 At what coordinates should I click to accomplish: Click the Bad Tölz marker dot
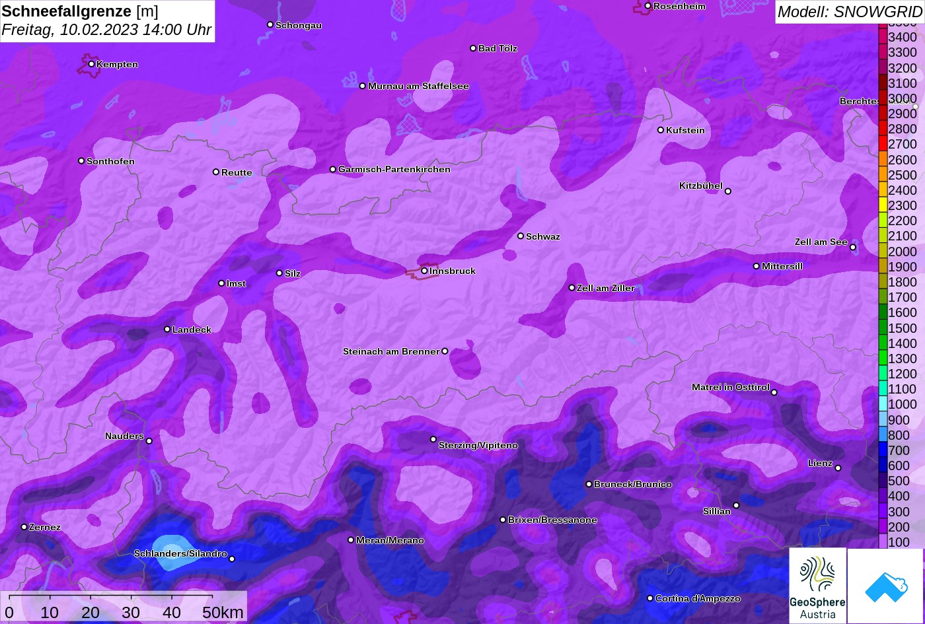click(473, 48)
